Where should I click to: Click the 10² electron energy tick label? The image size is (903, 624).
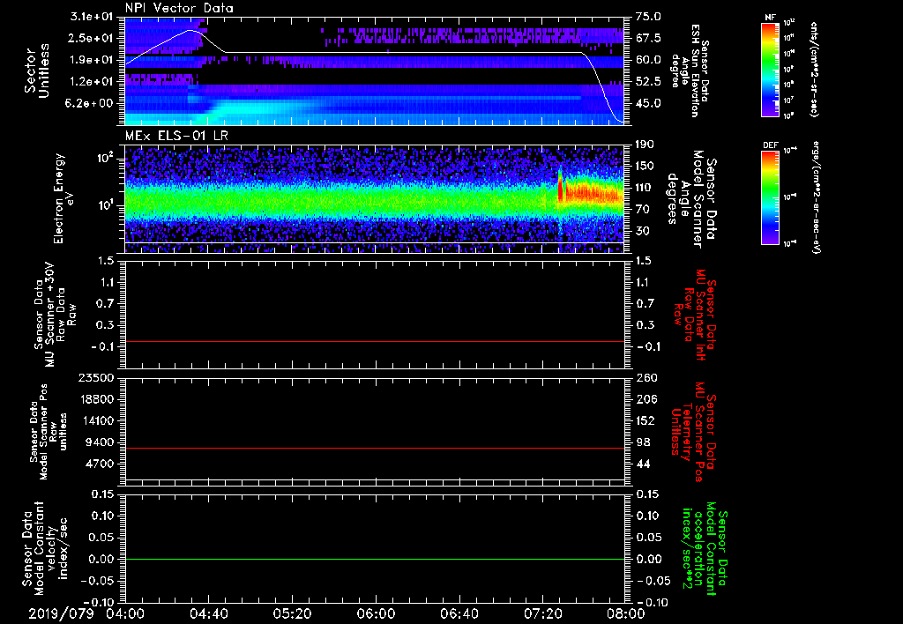(x=106, y=157)
